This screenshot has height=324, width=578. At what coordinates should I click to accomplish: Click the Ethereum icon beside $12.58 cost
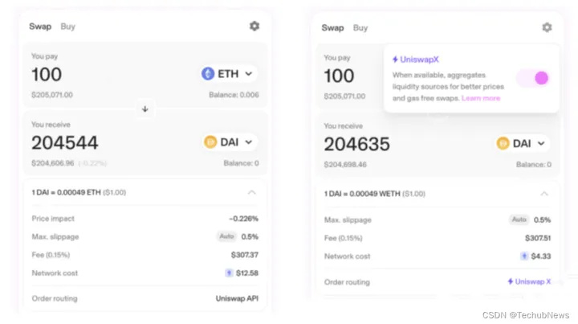point(228,273)
